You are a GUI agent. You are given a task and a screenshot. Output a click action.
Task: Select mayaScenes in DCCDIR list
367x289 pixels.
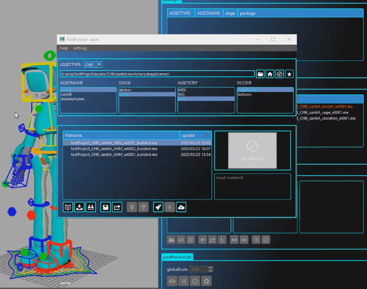coord(265,90)
